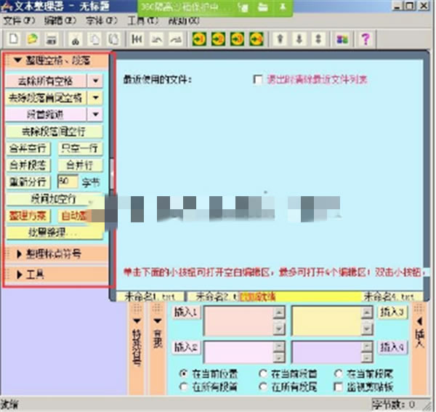Viewport: 436px width, 412px height.
Task: Collapse the 整理空格、段落 section
Action: pos(57,60)
